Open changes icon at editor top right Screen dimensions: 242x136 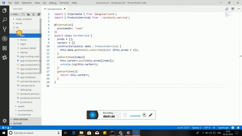[226, 9]
